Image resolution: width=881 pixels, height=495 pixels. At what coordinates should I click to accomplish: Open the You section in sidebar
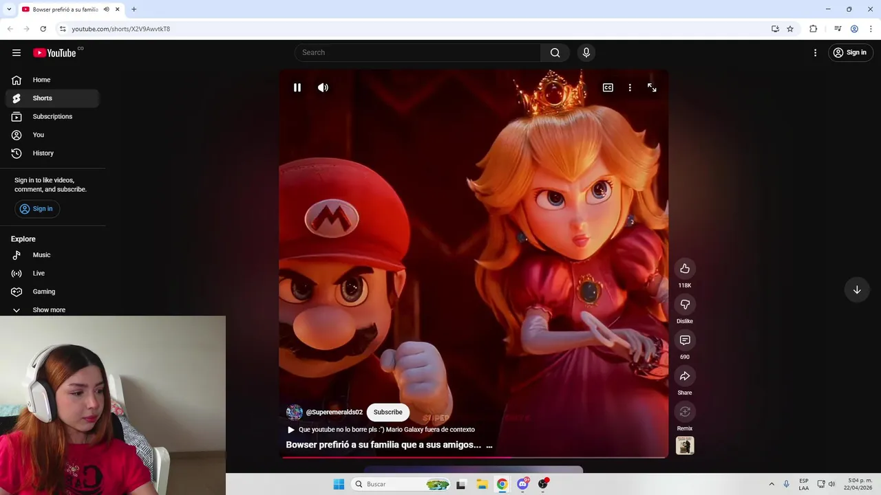[52, 135]
